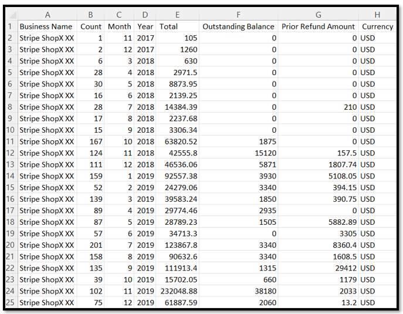Viewport: 403px width, 314px height.
Task: Select the Total cell 1260
Action: pyautogui.click(x=177, y=49)
